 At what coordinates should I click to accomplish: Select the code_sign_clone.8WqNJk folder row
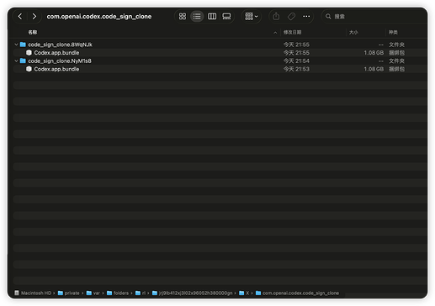pyautogui.click(x=220, y=45)
